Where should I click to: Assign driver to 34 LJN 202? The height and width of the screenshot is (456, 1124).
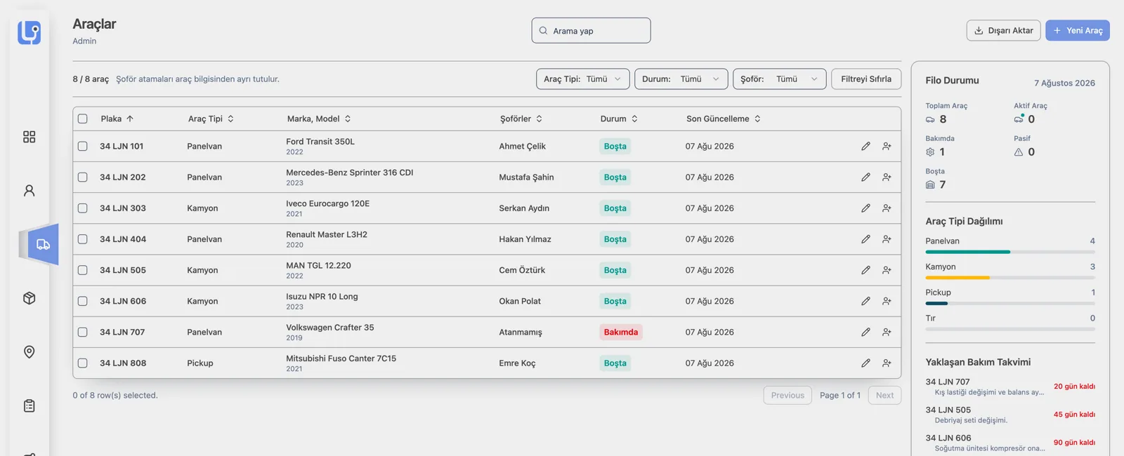coord(887,177)
